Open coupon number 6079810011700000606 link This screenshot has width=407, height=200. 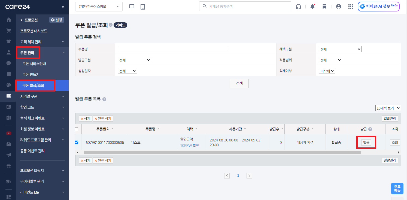pos(105,142)
